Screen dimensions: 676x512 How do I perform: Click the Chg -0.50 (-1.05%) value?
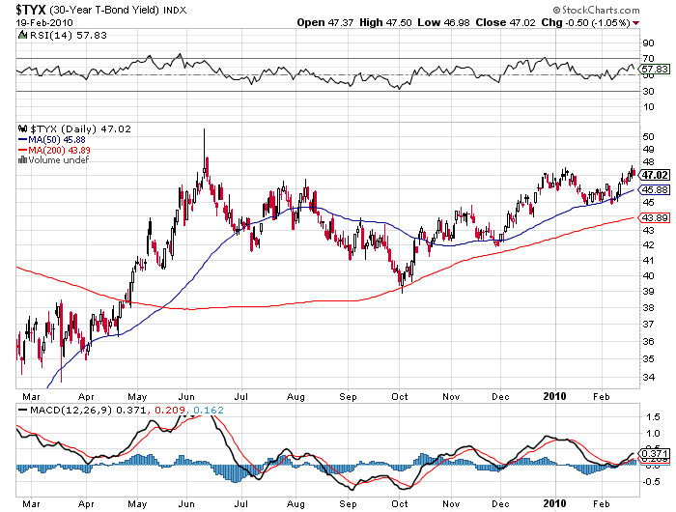coord(585,22)
